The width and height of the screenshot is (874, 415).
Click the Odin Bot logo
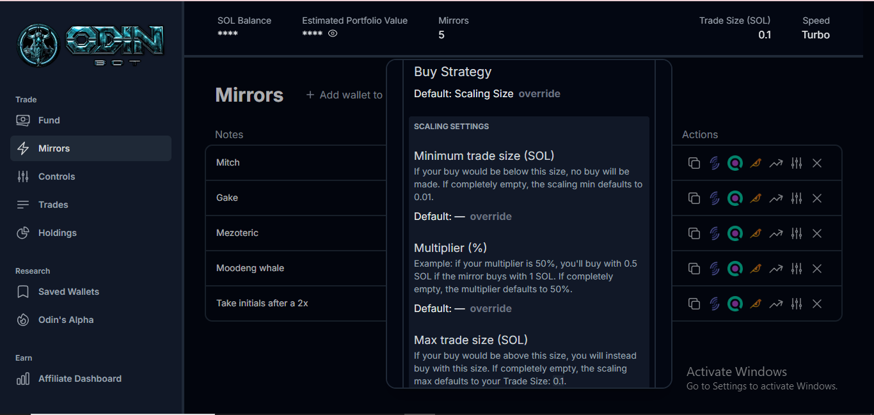tap(91, 45)
